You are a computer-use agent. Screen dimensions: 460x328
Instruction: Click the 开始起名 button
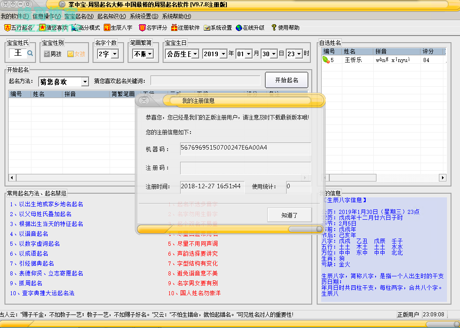[287, 80]
